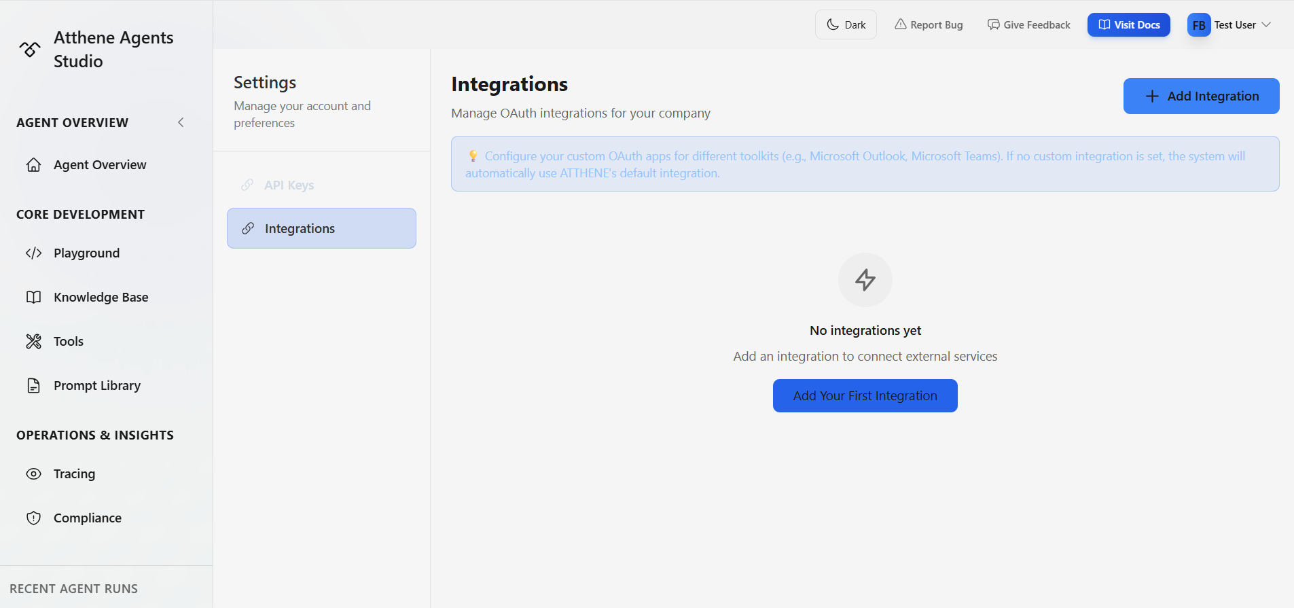The width and height of the screenshot is (1294, 608).
Task: Click the Visit Docs book icon
Action: click(x=1104, y=24)
